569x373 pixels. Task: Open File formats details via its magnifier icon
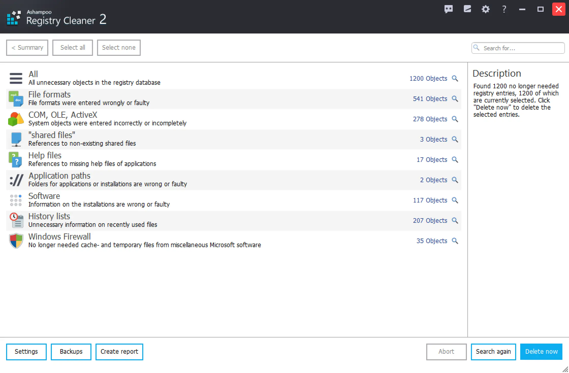(x=455, y=99)
